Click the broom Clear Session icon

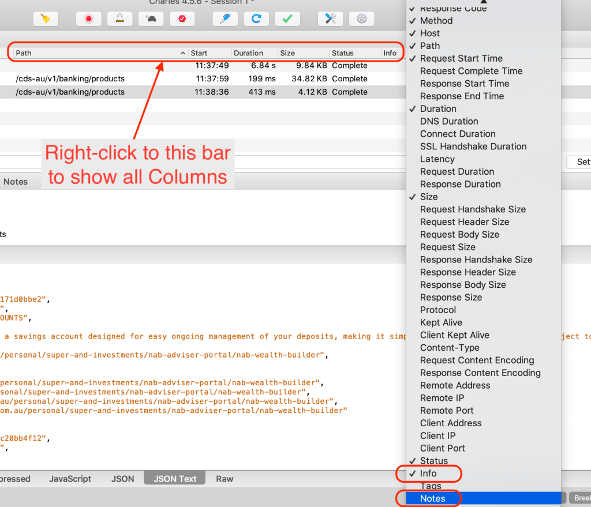pyautogui.click(x=45, y=18)
